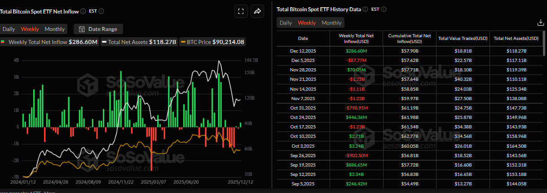This screenshot has width=547, height=193.
Task: Click info icon next to EST on the chart panel
Action: click(101, 11)
